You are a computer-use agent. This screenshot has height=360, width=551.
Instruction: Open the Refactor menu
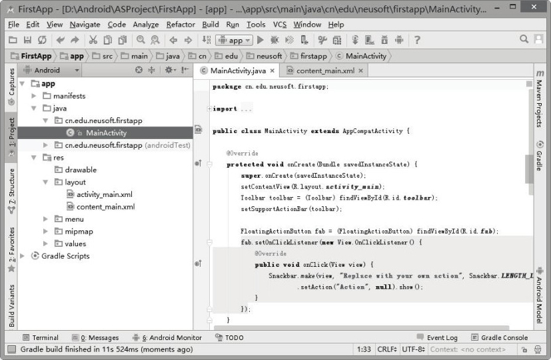[x=181, y=25]
